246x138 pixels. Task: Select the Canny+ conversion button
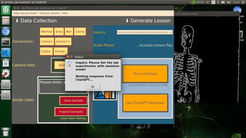click(x=47, y=41)
